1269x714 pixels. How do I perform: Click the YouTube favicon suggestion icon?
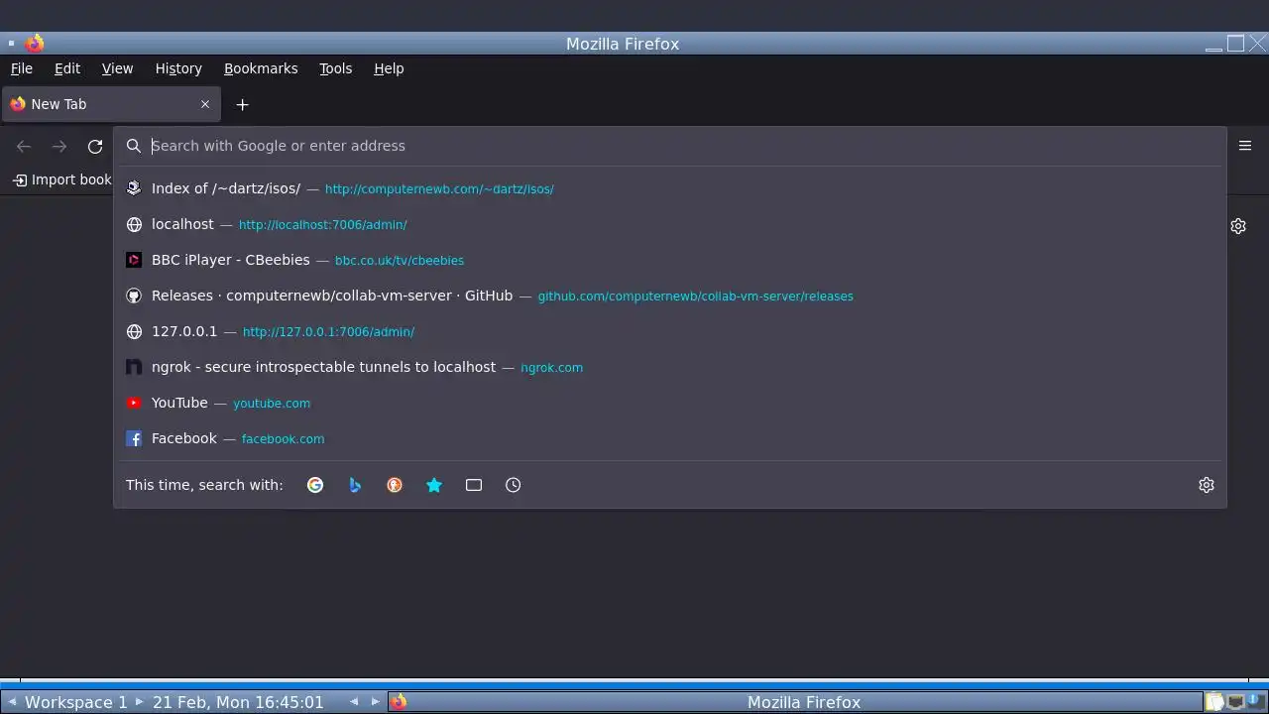coord(134,403)
